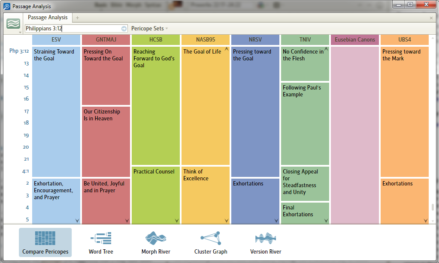Select 'Exhortation, Encouragement, and Prayer' pericope
Image resolution: width=439 pixels, height=263 pixels.
[x=56, y=201]
